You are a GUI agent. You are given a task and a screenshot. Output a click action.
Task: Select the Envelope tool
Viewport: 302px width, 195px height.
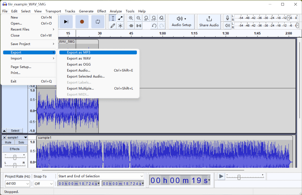[120, 18]
